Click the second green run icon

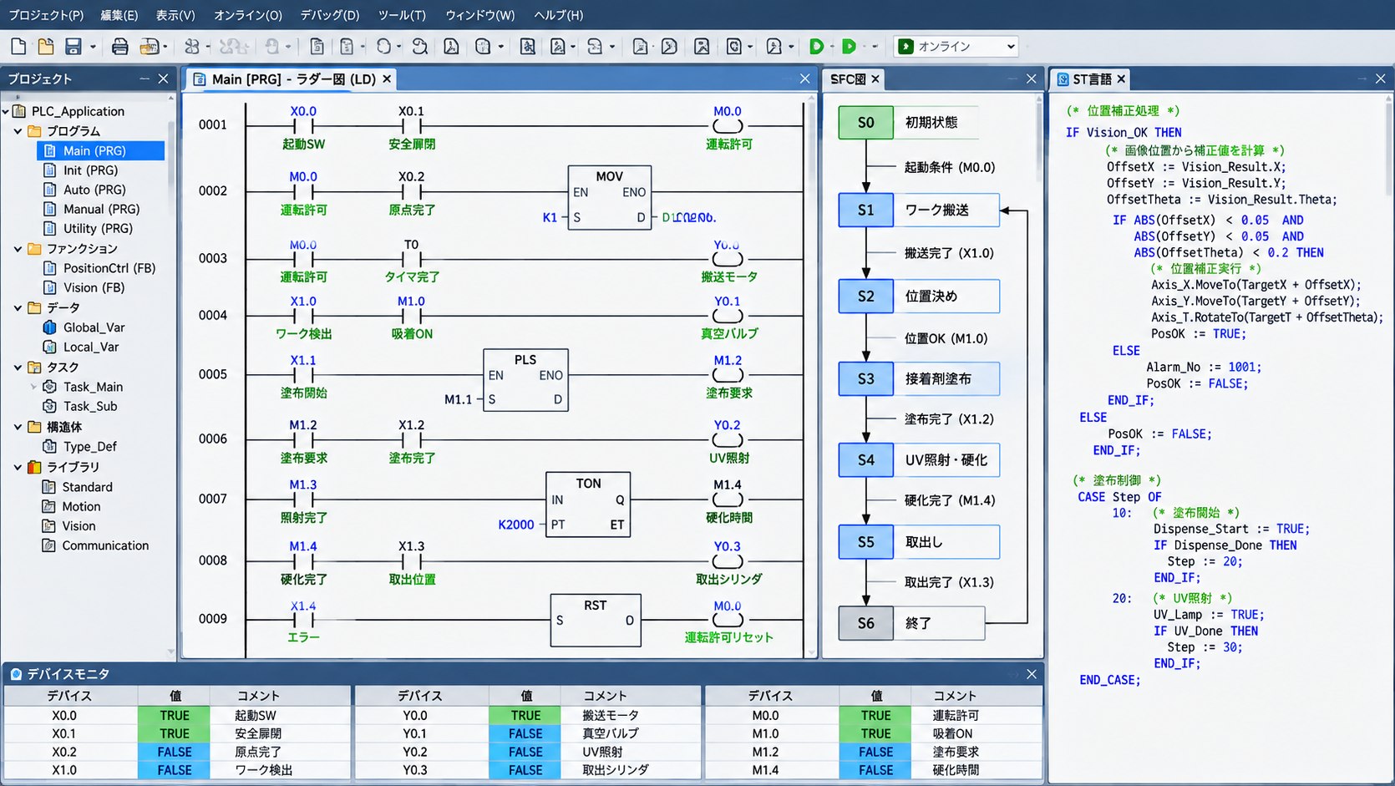tap(849, 46)
